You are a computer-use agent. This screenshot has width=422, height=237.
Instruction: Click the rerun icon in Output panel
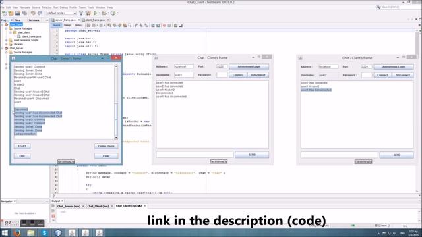[x=53, y=206]
